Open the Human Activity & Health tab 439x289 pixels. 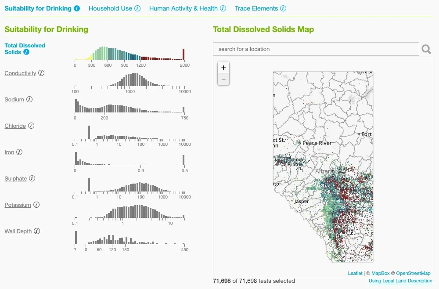(184, 8)
